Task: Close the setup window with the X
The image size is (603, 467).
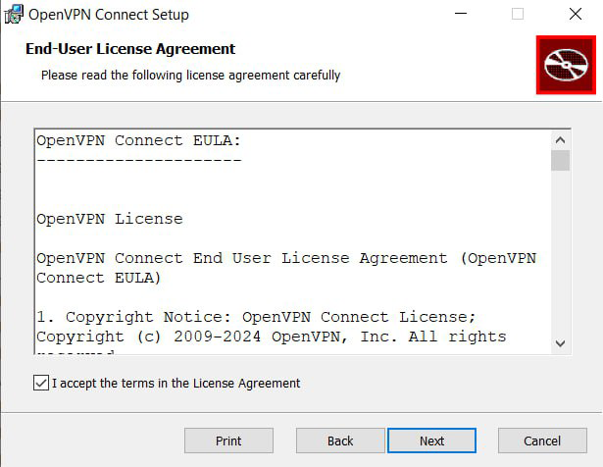Action: tap(575, 15)
